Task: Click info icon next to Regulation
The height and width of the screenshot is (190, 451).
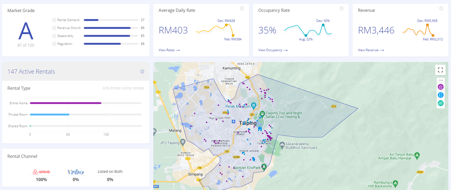Action: point(54,44)
